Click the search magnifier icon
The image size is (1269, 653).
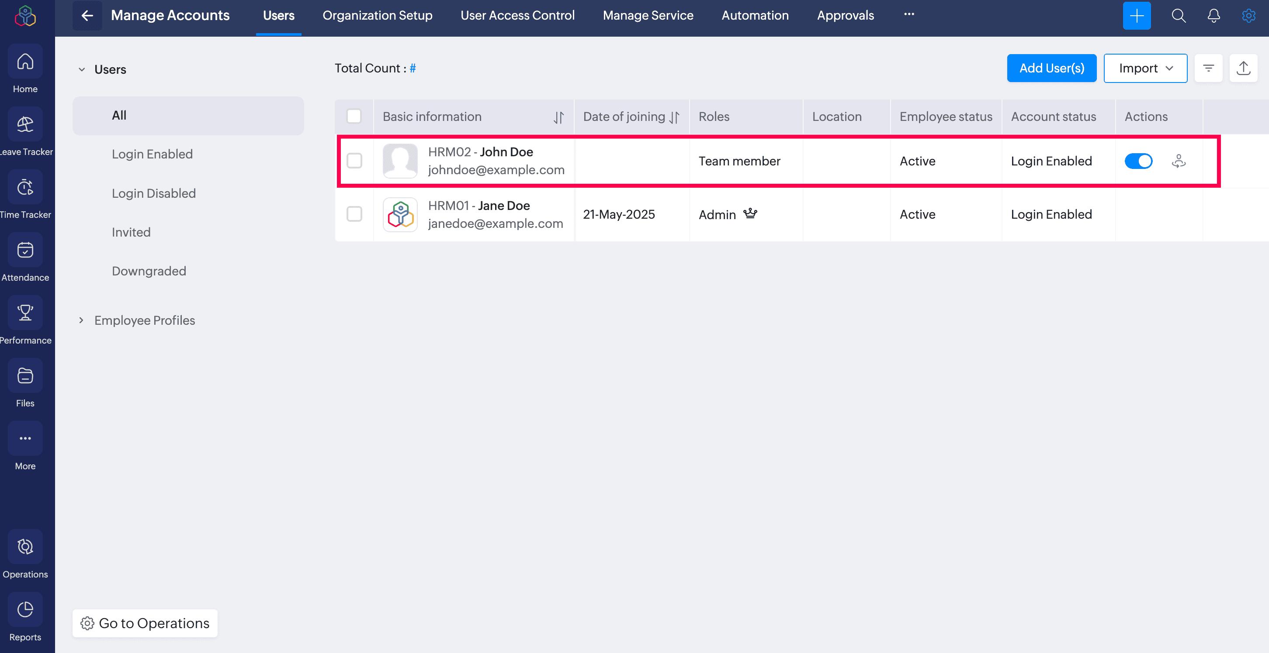(1179, 16)
